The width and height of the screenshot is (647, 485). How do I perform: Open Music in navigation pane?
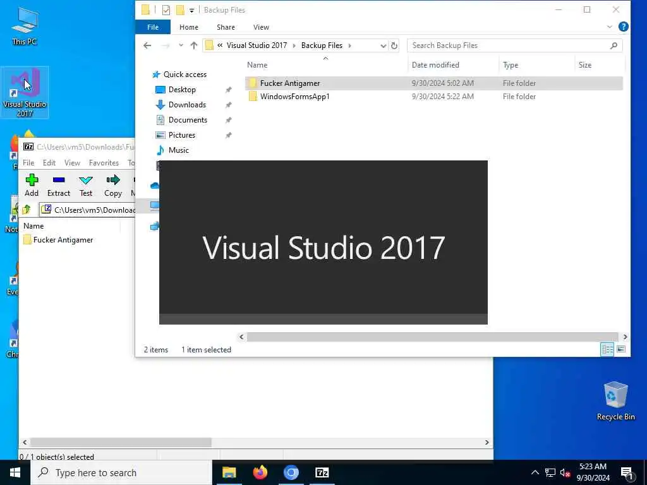tap(178, 150)
